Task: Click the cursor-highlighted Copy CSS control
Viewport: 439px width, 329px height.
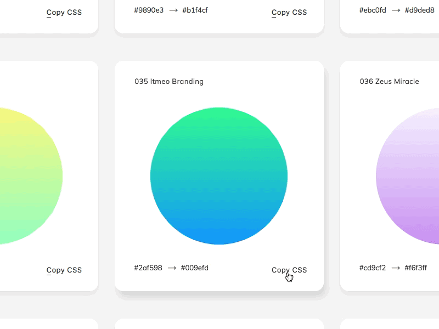Action: 289,270
